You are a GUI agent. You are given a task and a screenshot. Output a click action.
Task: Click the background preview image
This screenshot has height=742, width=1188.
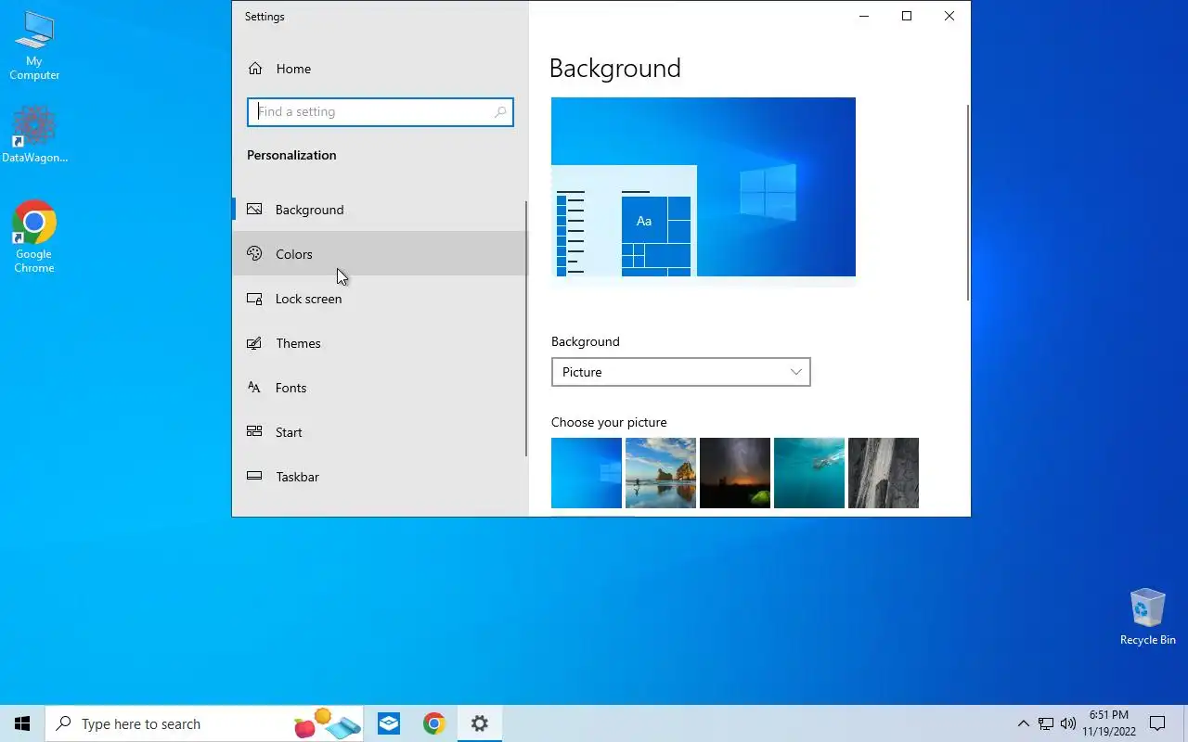pyautogui.click(x=704, y=186)
